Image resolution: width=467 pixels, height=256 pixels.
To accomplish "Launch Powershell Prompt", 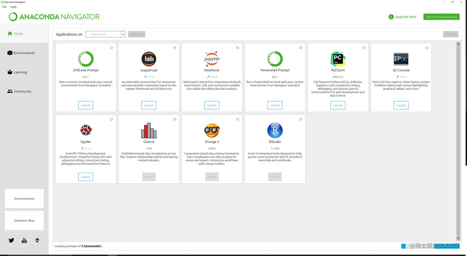I will [x=275, y=105].
